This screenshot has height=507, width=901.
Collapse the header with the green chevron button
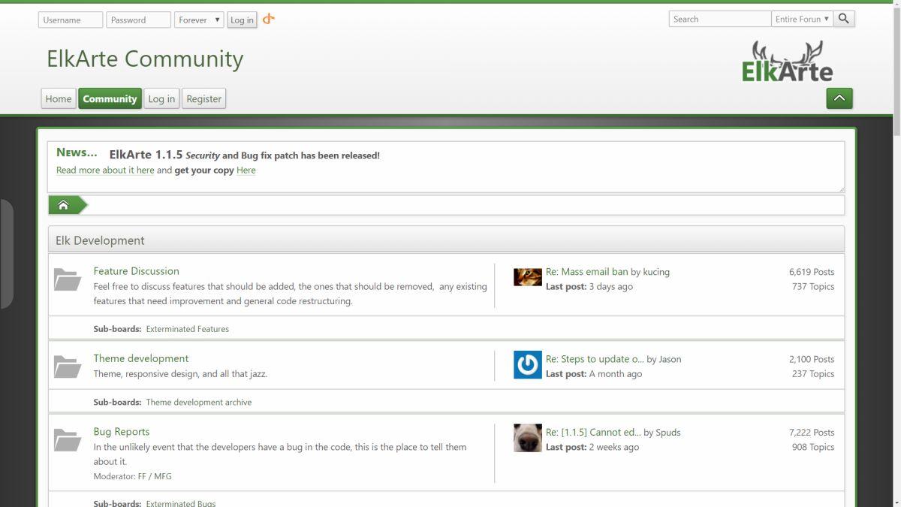coord(839,98)
